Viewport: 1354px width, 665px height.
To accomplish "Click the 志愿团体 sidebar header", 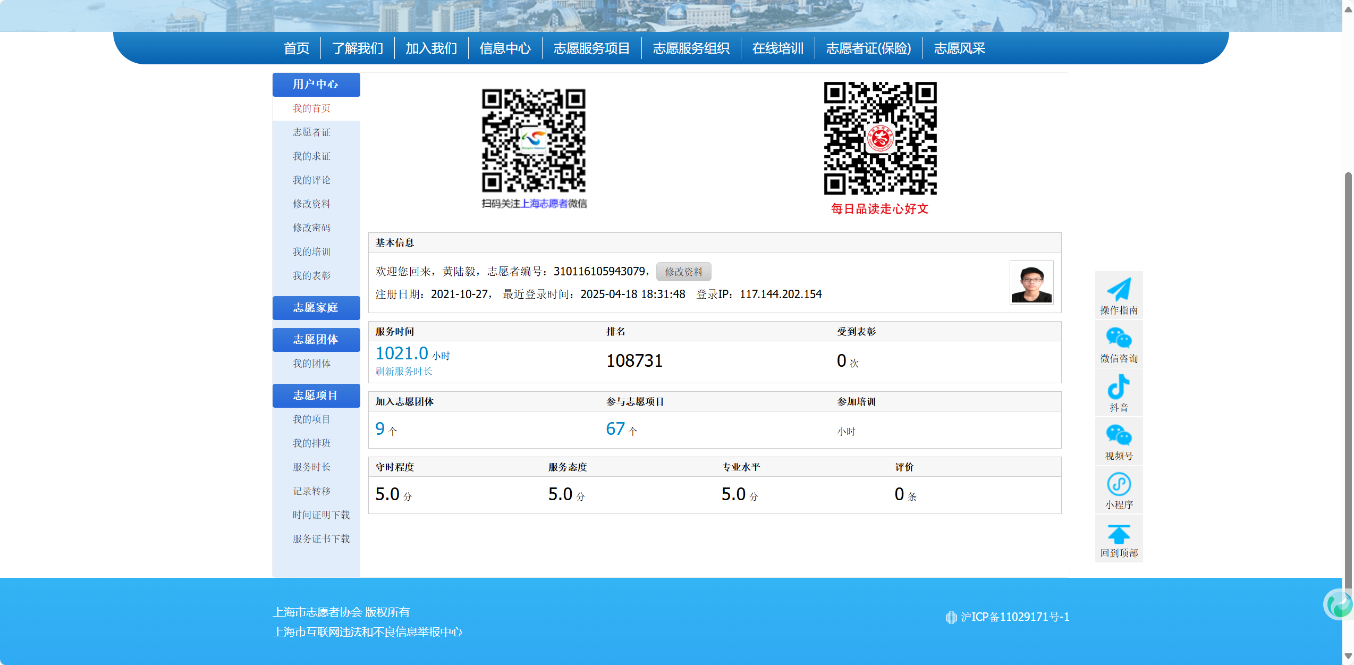I will (316, 340).
